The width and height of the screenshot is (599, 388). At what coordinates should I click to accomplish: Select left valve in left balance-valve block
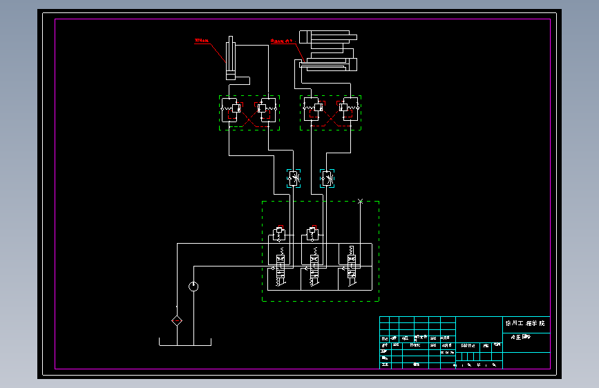(231, 110)
